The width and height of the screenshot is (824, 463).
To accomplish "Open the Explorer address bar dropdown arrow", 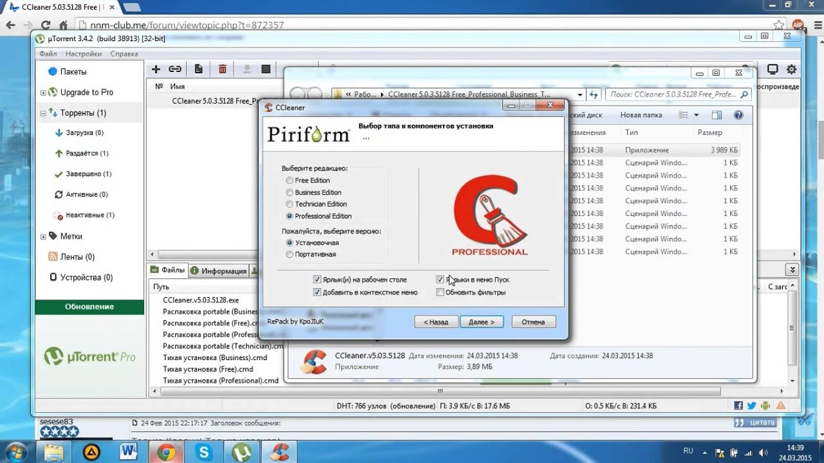I will point(580,95).
